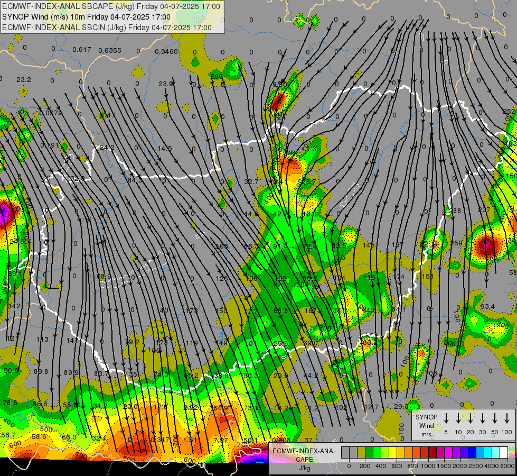Click the 56.7 value on the map
Image resolution: width=517 pixels, height=476 pixels.
pos(8,435)
